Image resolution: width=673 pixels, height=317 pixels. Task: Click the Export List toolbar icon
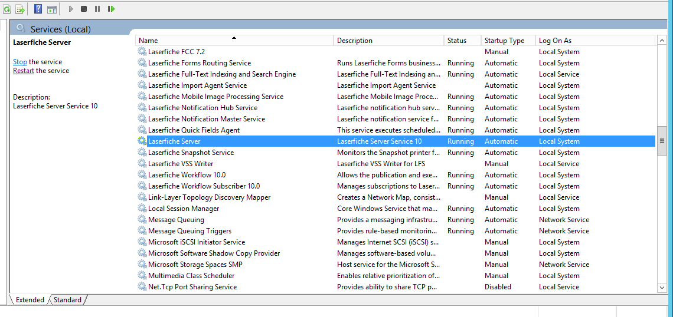(19, 9)
